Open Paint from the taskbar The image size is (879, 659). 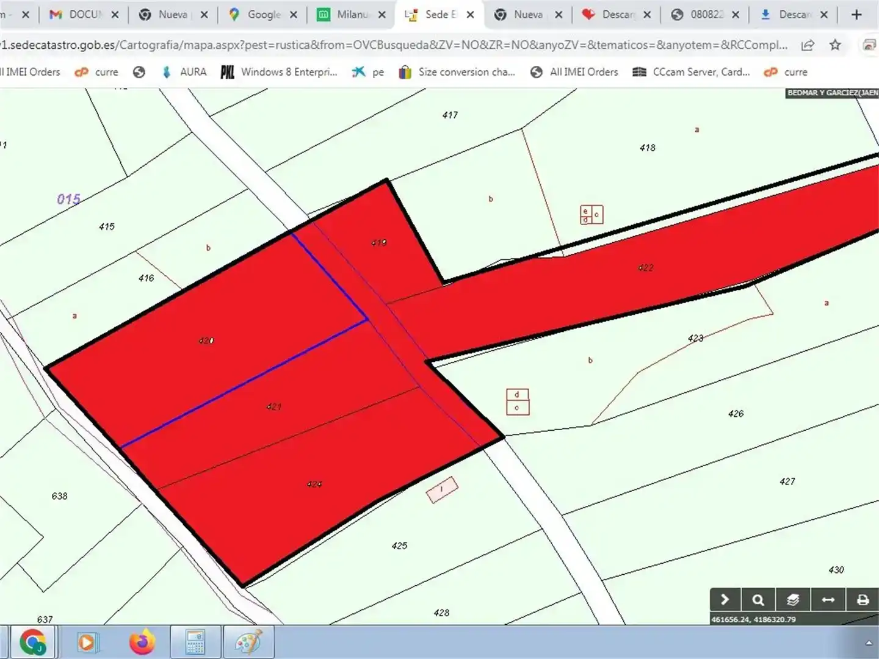point(248,643)
